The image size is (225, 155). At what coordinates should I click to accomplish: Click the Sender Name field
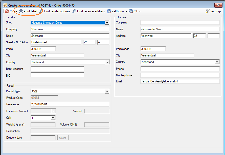point(70,36)
